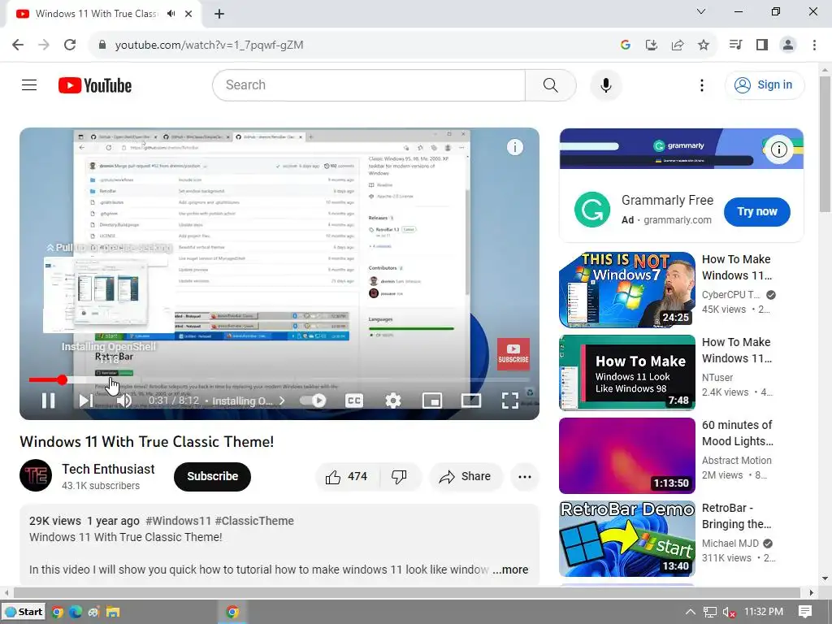The width and height of the screenshot is (832, 624).
Task: Close the Windows 11 With True Classic tab
Action: 188,14
